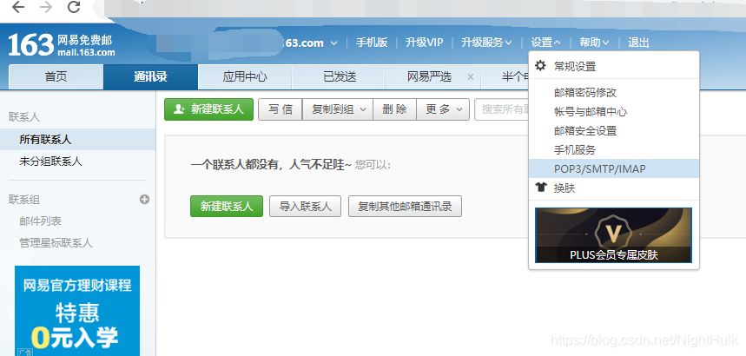Open 帐号与邮箱中心 menu item
Image resolution: width=746 pixels, height=356 pixels.
[614, 111]
